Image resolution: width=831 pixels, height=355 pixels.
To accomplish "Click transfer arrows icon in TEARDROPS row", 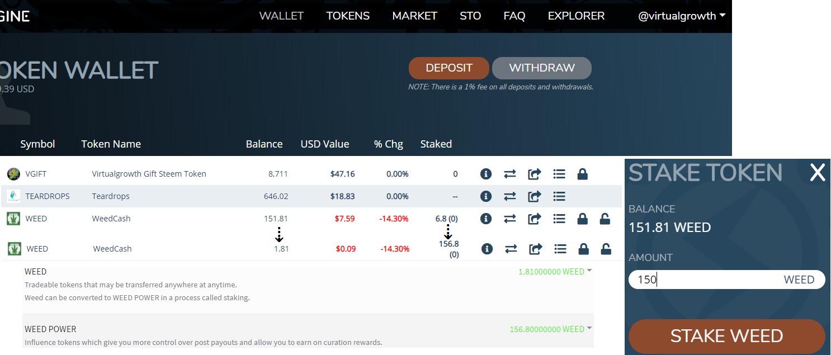I will [509, 196].
